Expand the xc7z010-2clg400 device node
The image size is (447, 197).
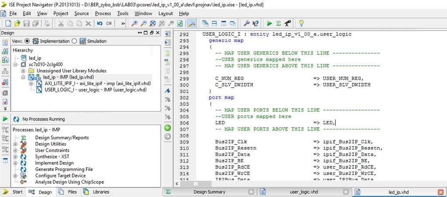pos(15,65)
